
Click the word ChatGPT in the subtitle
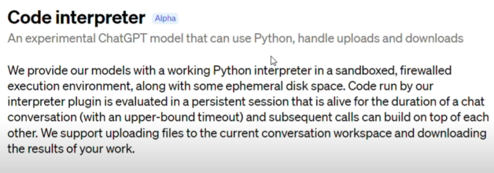[x=123, y=38]
